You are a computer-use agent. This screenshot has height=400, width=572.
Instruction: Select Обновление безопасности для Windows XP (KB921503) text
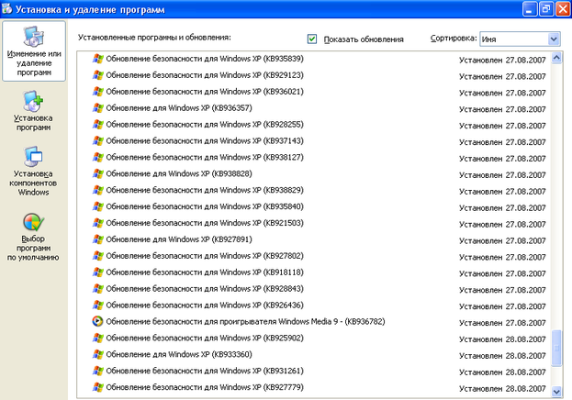[x=205, y=223]
